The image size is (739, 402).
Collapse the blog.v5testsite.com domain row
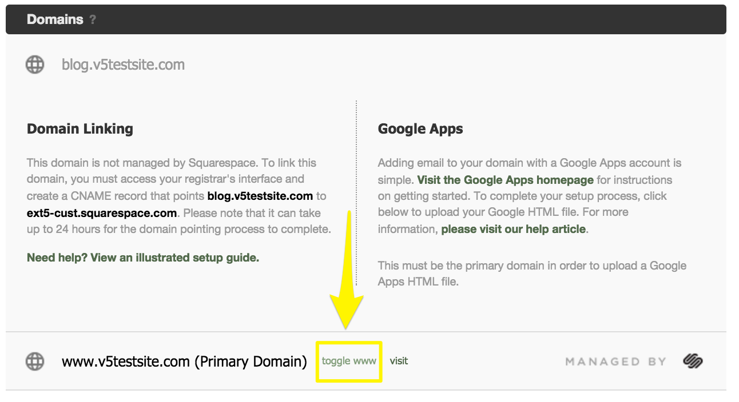coord(123,65)
